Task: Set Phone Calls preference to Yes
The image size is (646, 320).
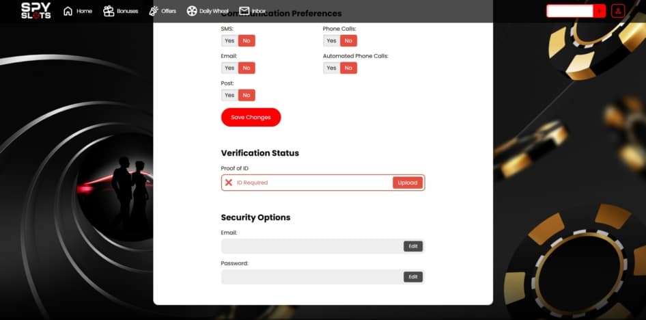Action: (331, 41)
